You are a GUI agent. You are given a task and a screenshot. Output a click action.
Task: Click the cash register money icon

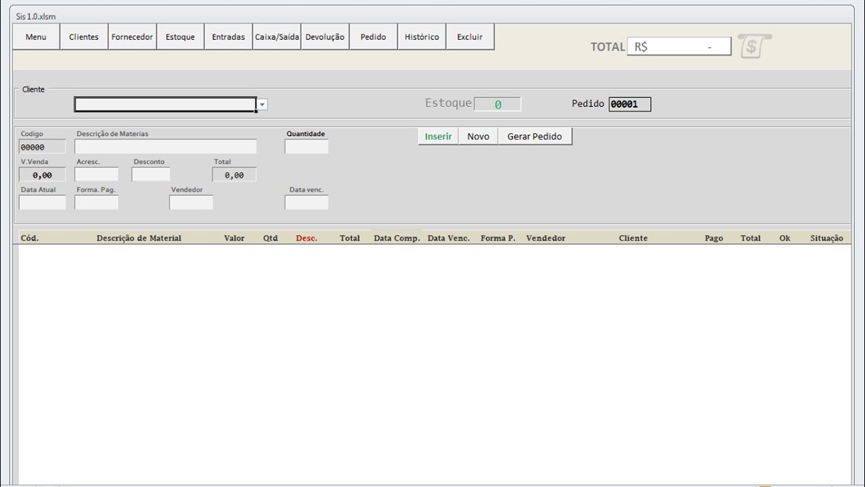tap(754, 46)
